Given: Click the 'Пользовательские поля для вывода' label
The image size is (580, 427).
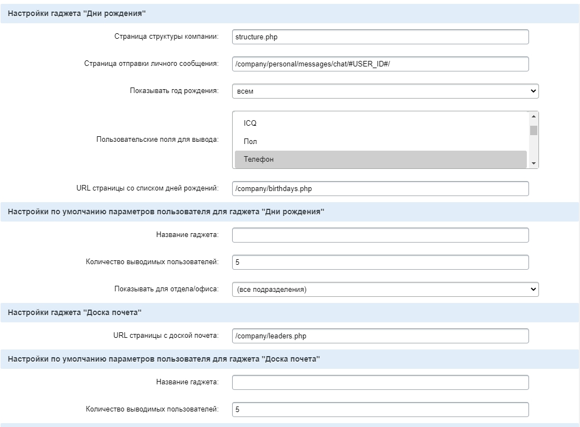Looking at the screenshot, I should (157, 140).
